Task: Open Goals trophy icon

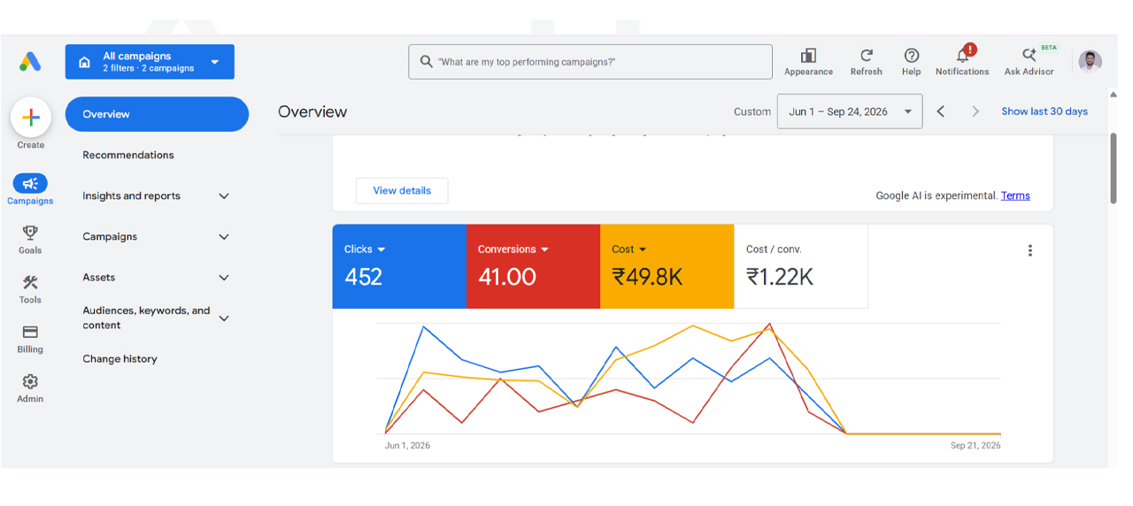Action: tap(30, 233)
